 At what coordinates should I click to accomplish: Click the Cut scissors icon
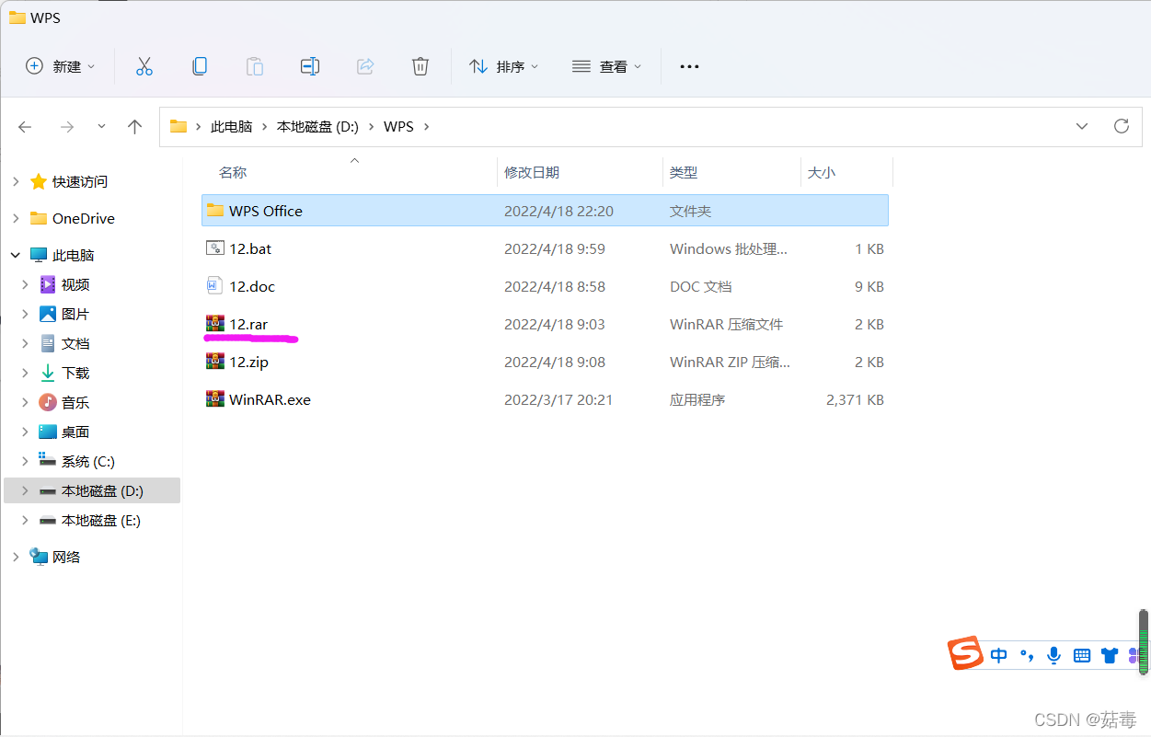(144, 66)
